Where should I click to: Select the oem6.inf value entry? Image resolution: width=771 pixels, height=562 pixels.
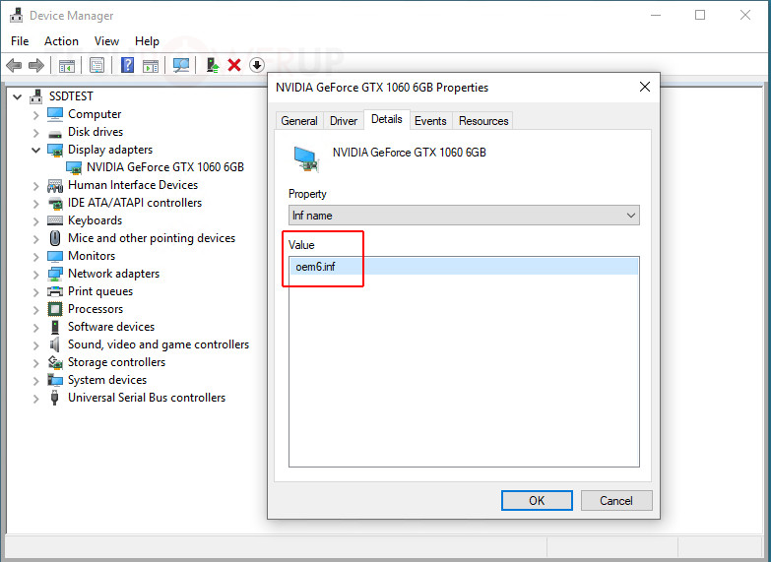[315, 267]
